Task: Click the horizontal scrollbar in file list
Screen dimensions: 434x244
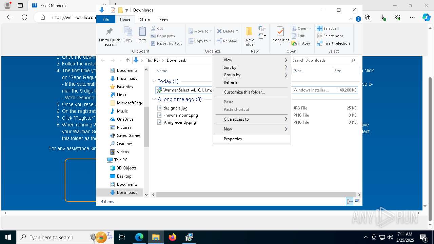Action: click(256, 195)
